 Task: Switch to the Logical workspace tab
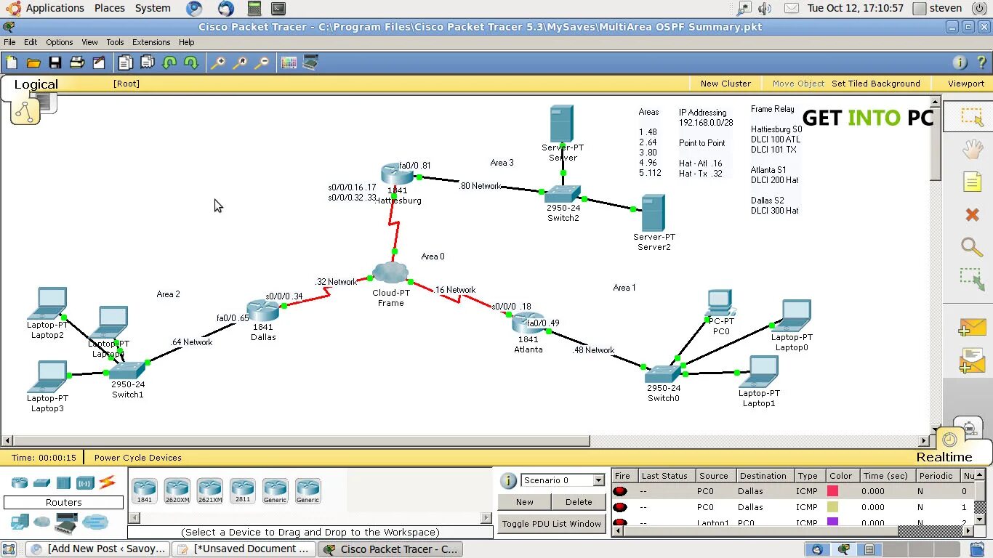[x=36, y=84]
